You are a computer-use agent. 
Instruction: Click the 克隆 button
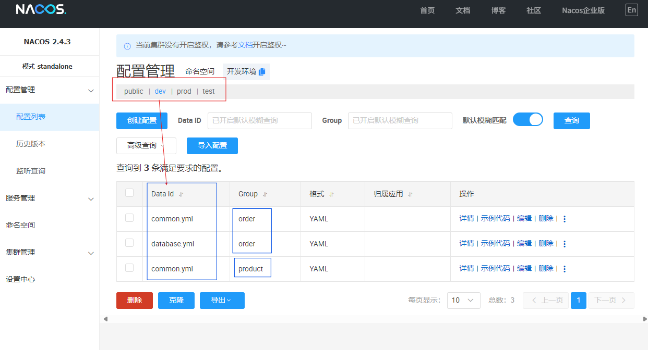pyautogui.click(x=176, y=301)
